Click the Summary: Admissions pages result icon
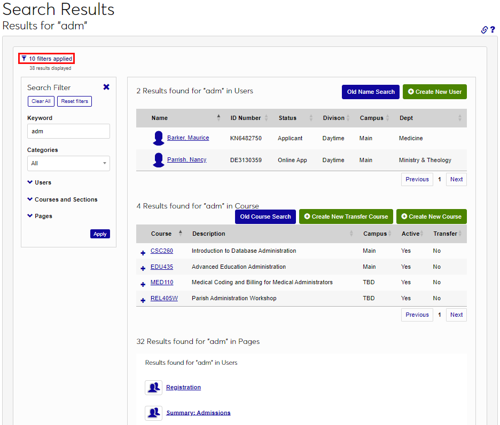This screenshot has width=500, height=425. 153,413
